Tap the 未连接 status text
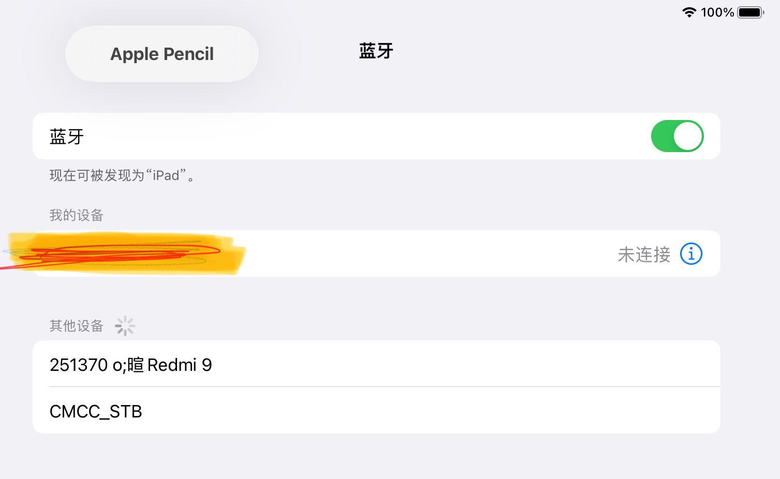The image size is (780, 479). (x=643, y=255)
